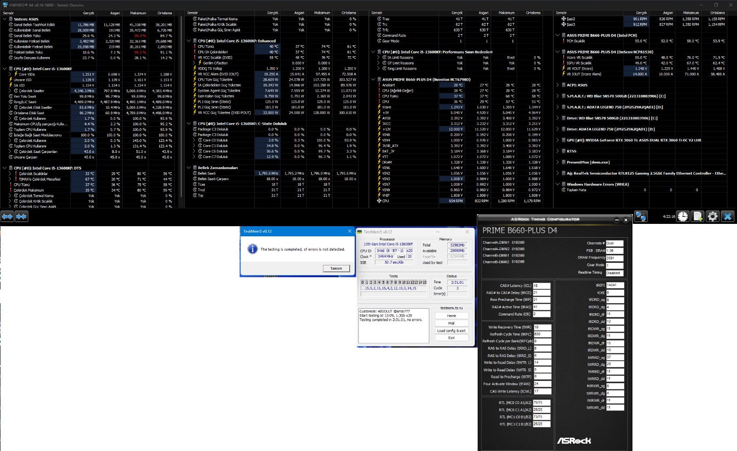Expand the Gerilim Ofsetleri row
Screen dimensions: 737x451
click(194, 63)
